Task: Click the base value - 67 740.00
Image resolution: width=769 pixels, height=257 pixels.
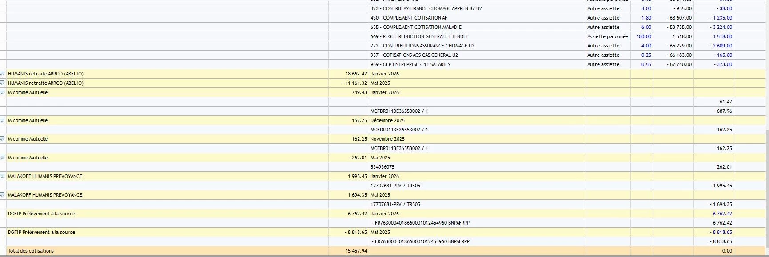Action: (679, 64)
